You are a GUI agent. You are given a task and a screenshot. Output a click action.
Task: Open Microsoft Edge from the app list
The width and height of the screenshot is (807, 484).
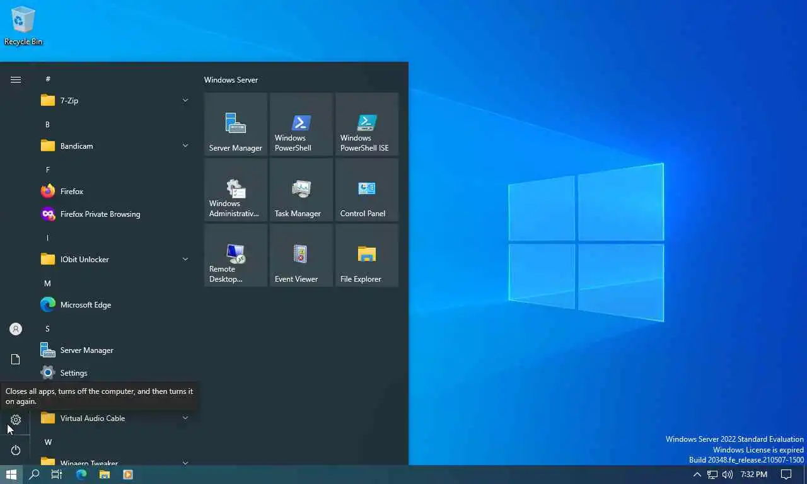(115, 305)
